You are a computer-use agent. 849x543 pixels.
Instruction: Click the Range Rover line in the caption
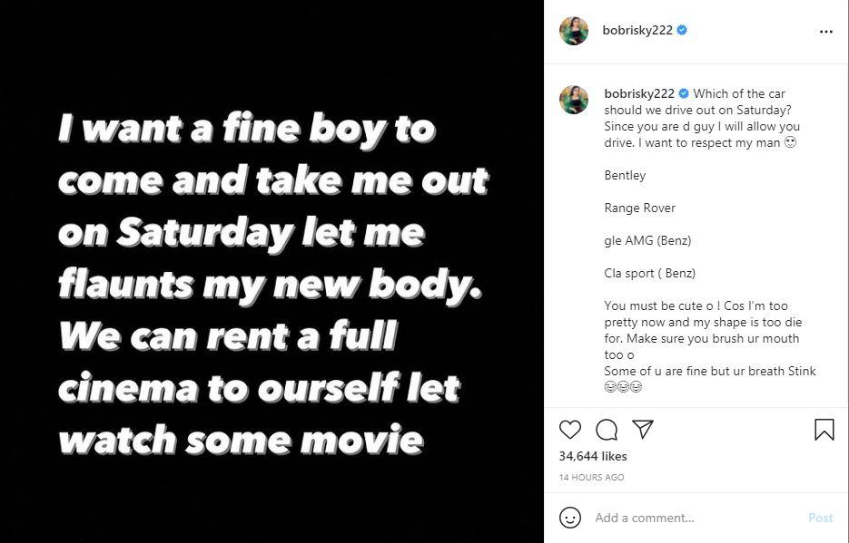pos(640,208)
